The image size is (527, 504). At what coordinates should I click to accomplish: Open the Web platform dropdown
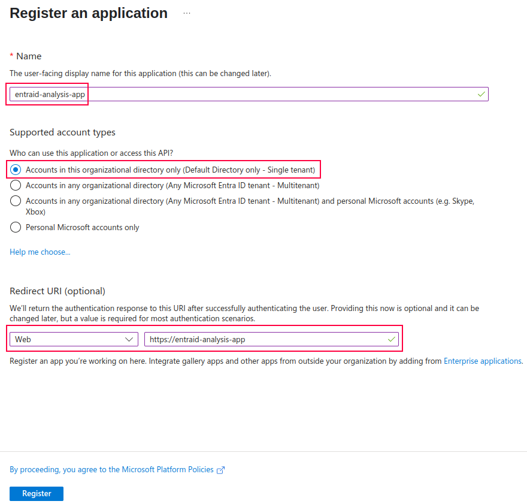(73, 339)
